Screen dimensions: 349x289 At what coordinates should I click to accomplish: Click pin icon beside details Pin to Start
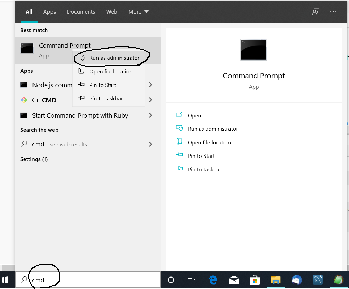179,155
